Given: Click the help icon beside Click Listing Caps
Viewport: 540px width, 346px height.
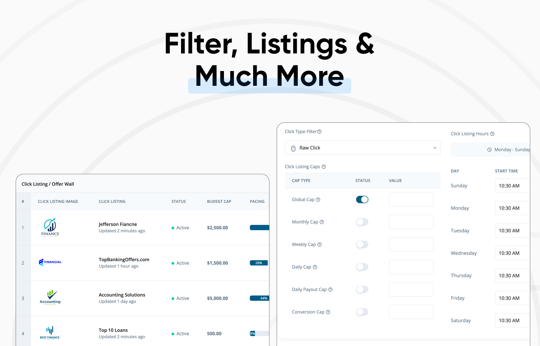Looking at the screenshot, I should 324,167.
